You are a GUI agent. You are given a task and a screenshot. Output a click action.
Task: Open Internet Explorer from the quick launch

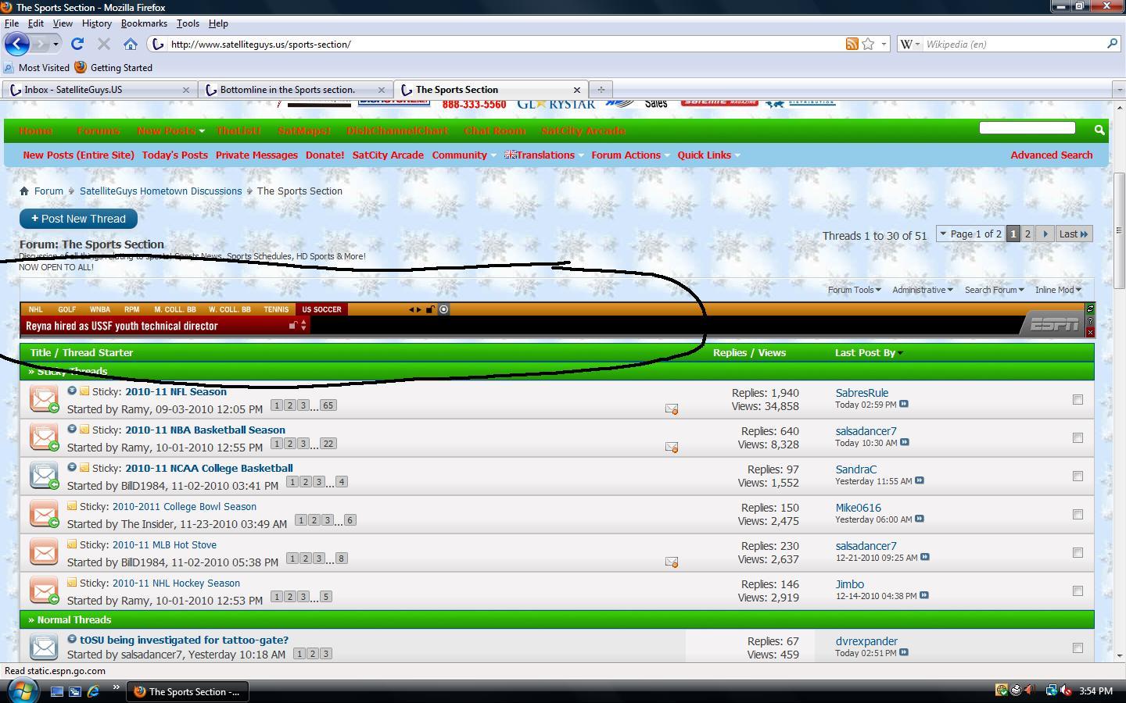[93, 691]
